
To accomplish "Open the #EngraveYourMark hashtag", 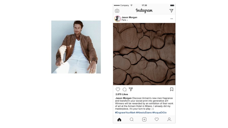I will click(125, 113).
